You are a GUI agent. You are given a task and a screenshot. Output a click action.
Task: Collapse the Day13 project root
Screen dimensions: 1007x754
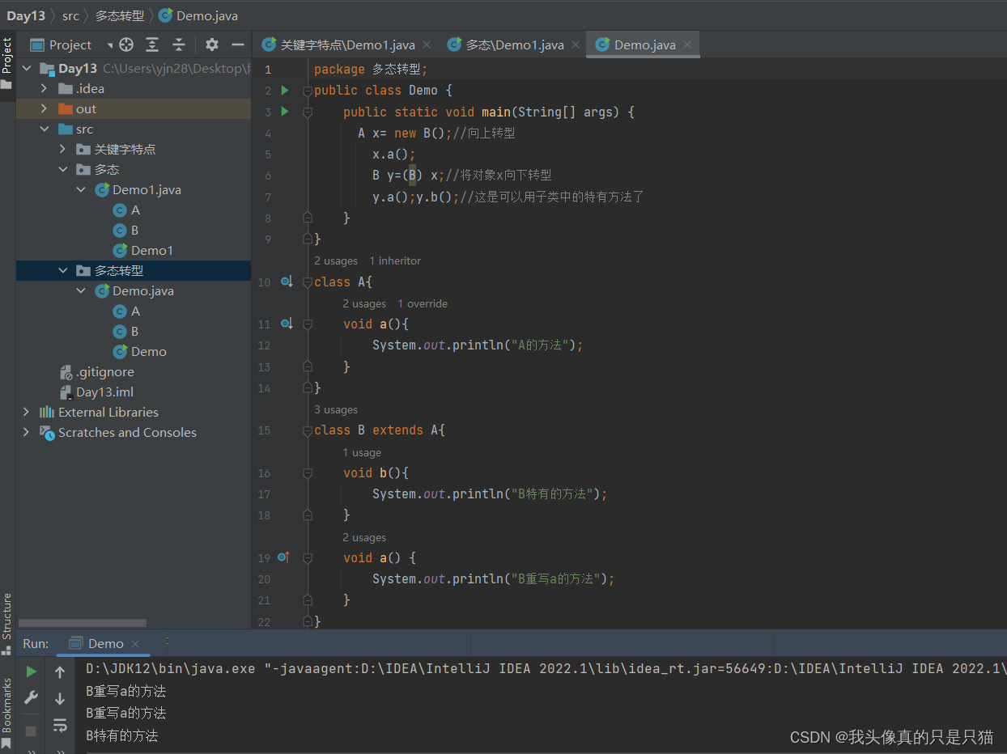pyautogui.click(x=26, y=68)
